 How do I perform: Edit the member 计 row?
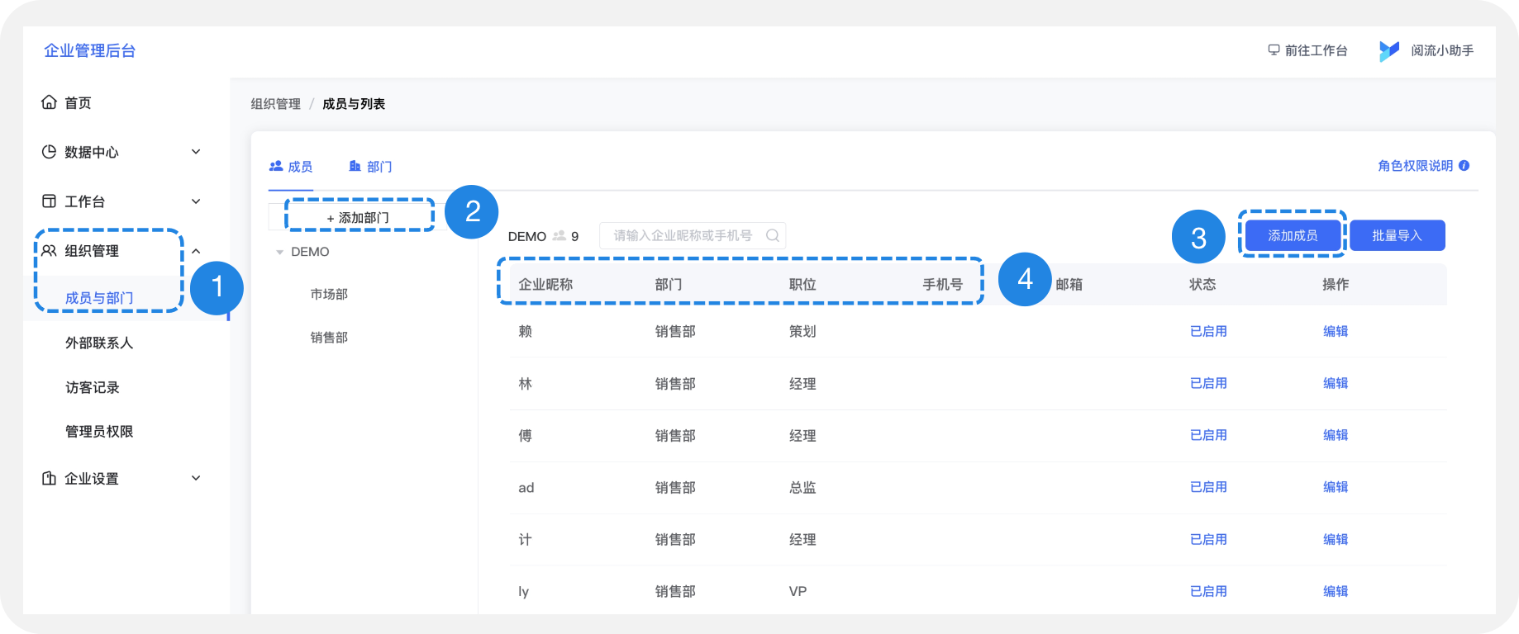pyautogui.click(x=1336, y=539)
